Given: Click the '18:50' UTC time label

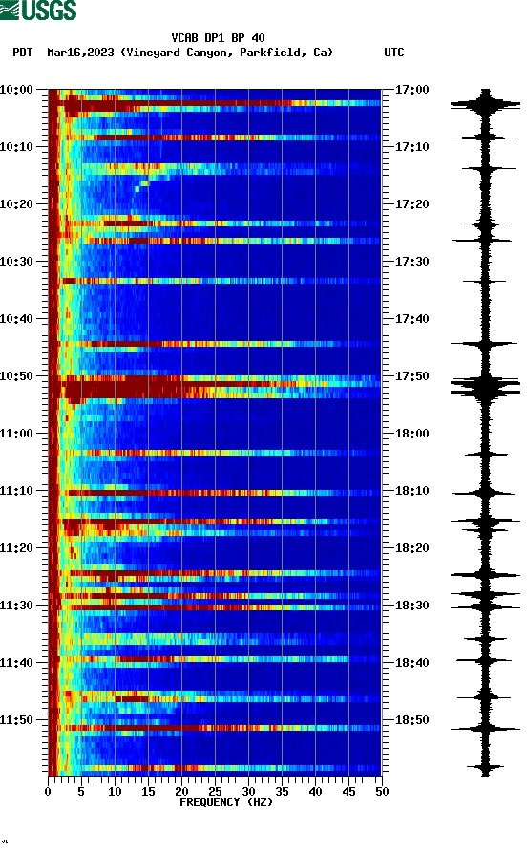Looking at the screenshot, I should pos(411,720).
